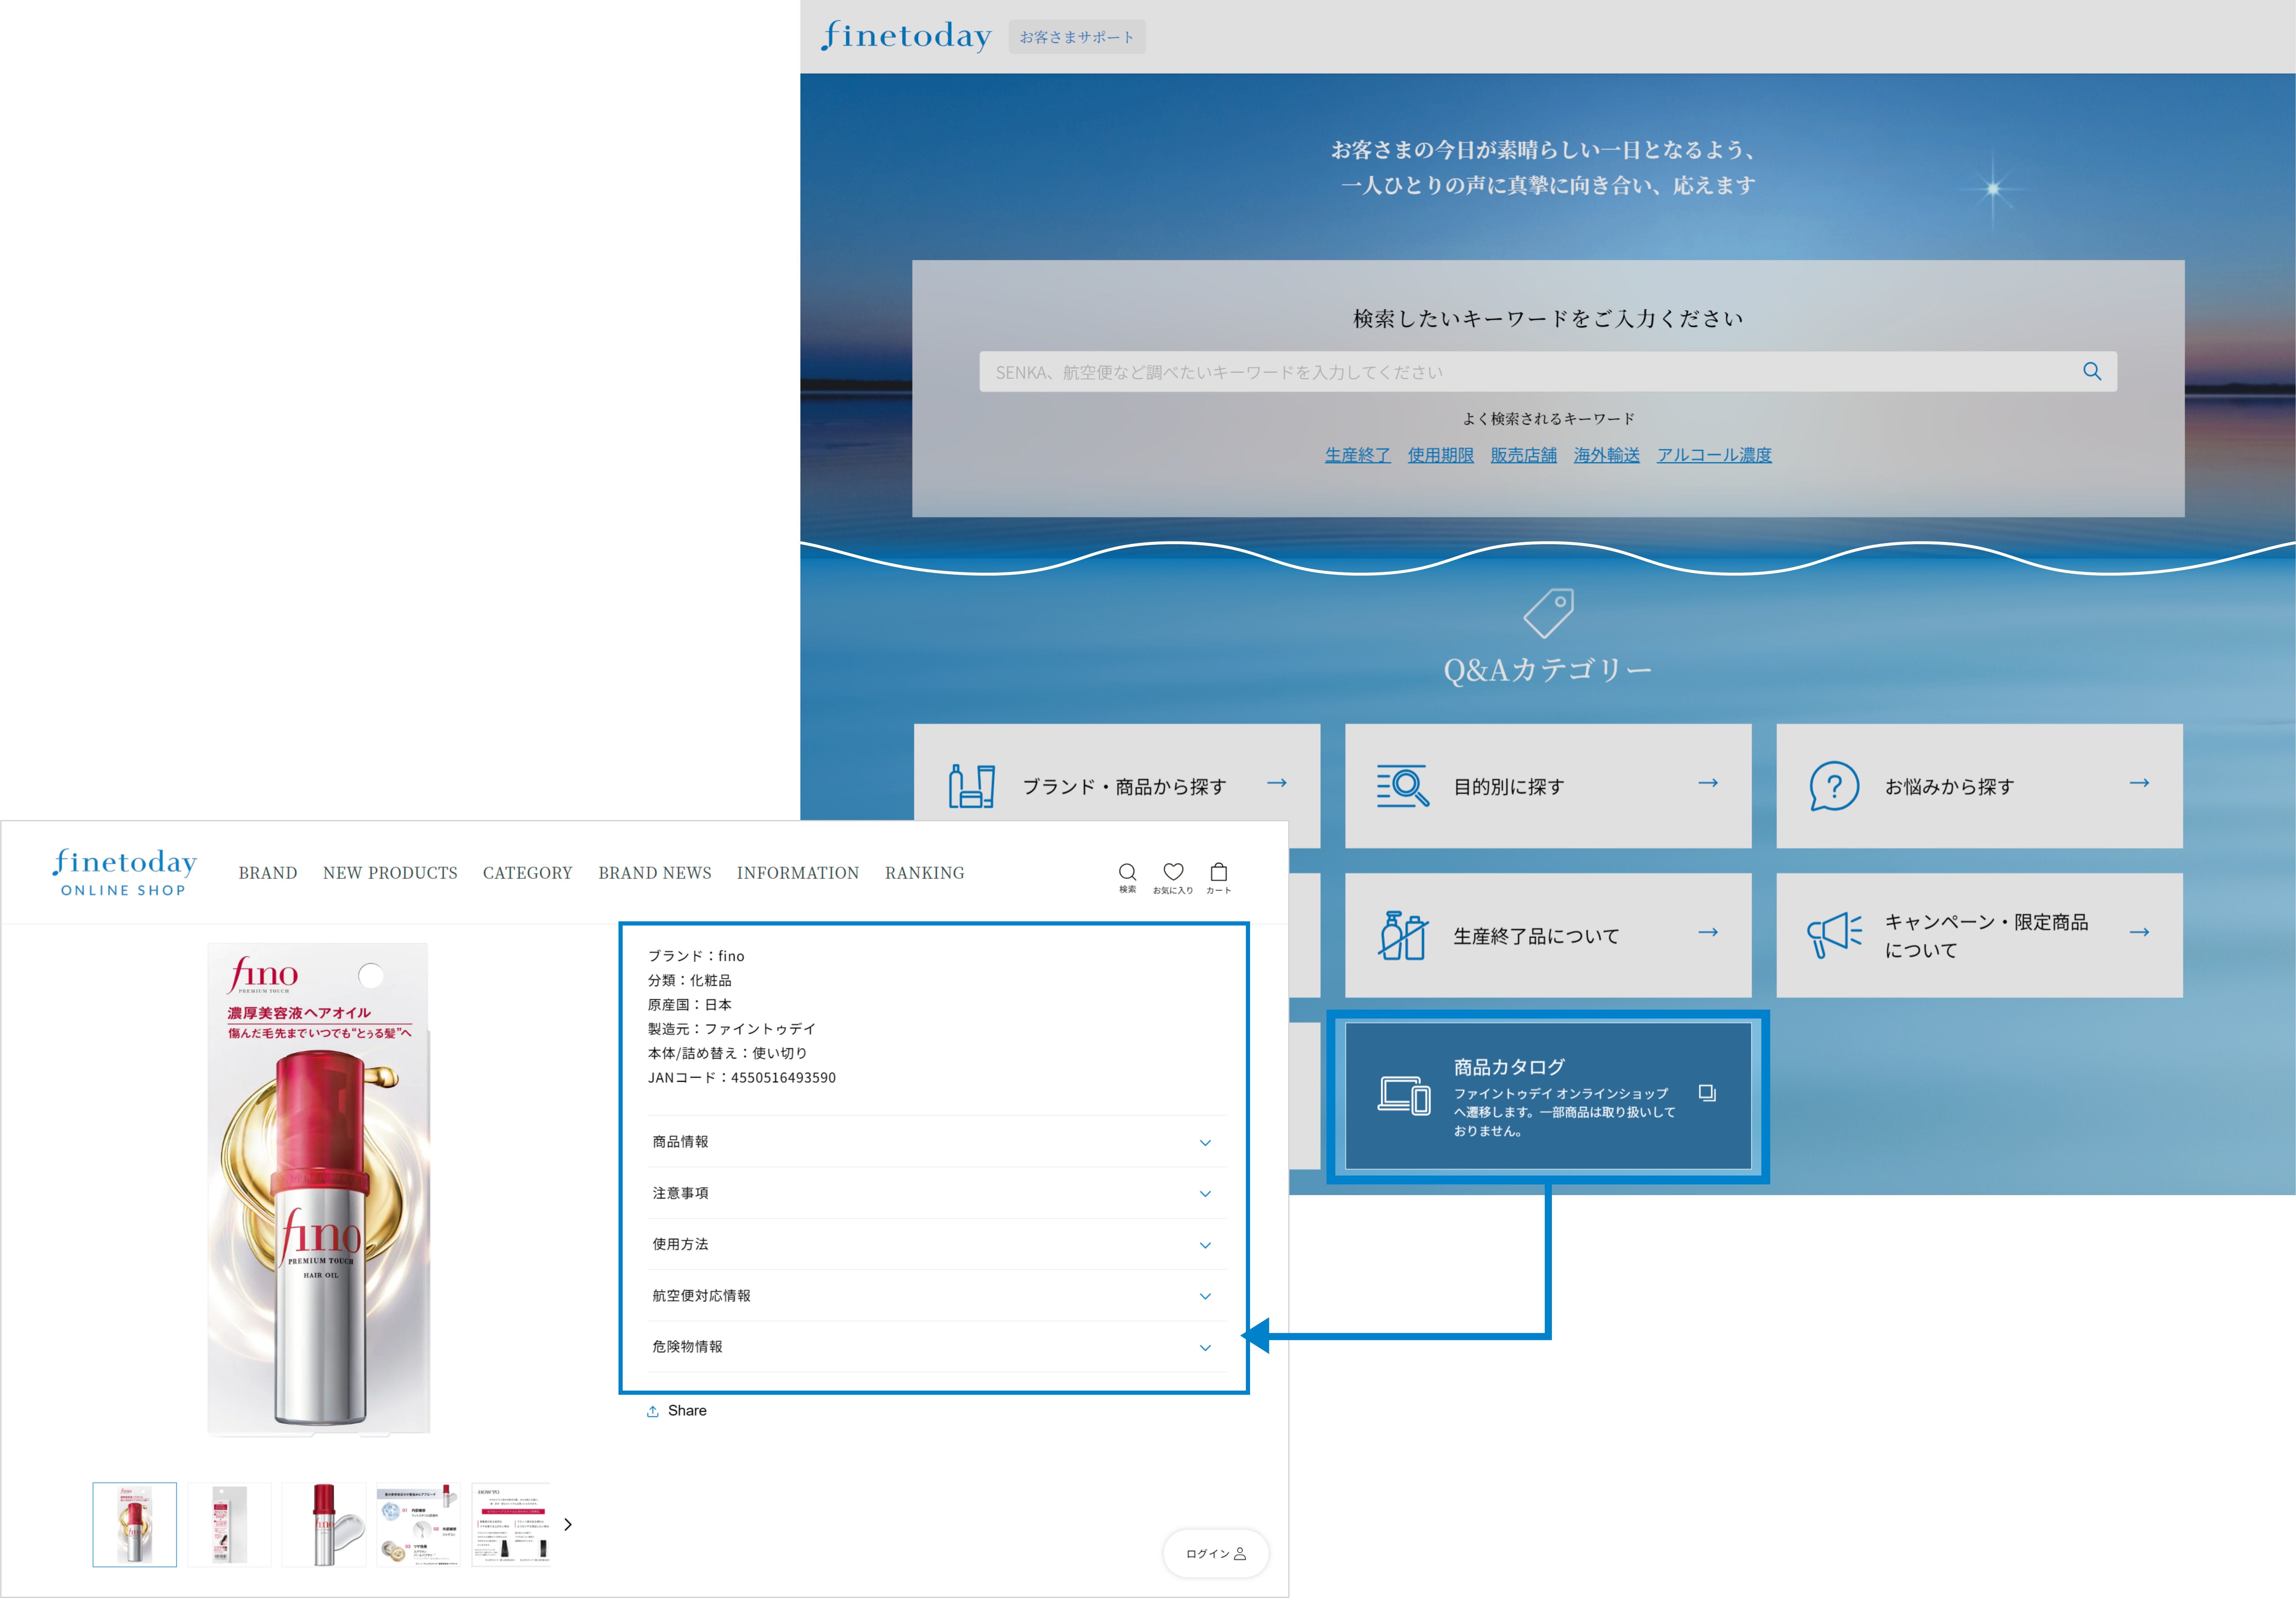Click the 商品カタログ external link icon
2296x1598 pixels.
[x=1707, y=1093]
